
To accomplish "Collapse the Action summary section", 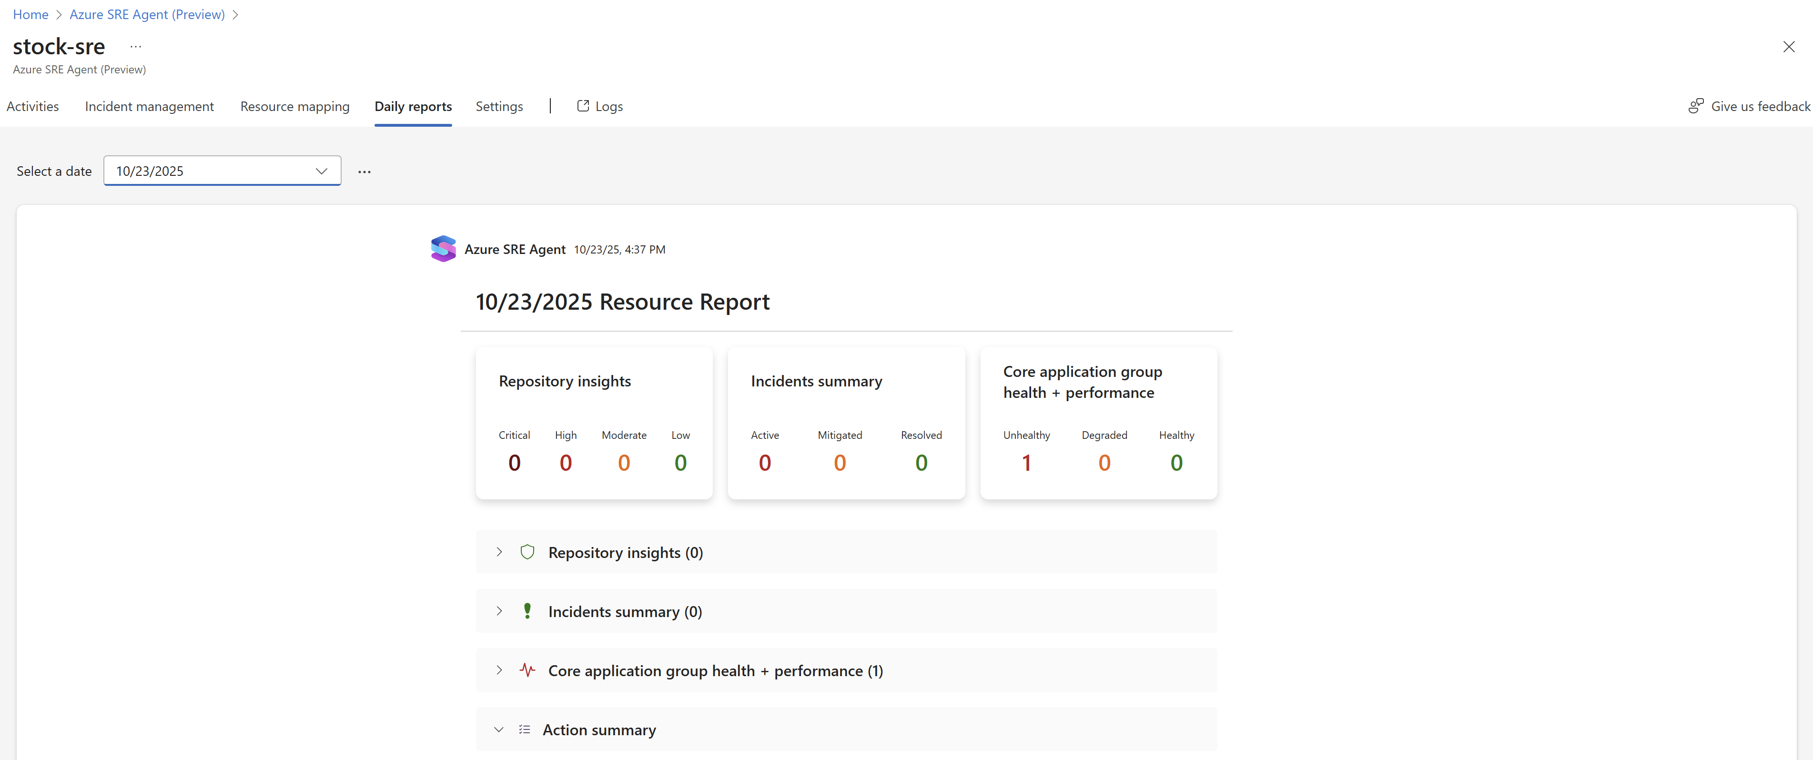I will pos(499,730).
